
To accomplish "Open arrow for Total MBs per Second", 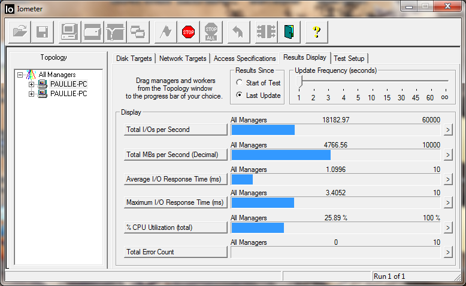I will 448,155.
